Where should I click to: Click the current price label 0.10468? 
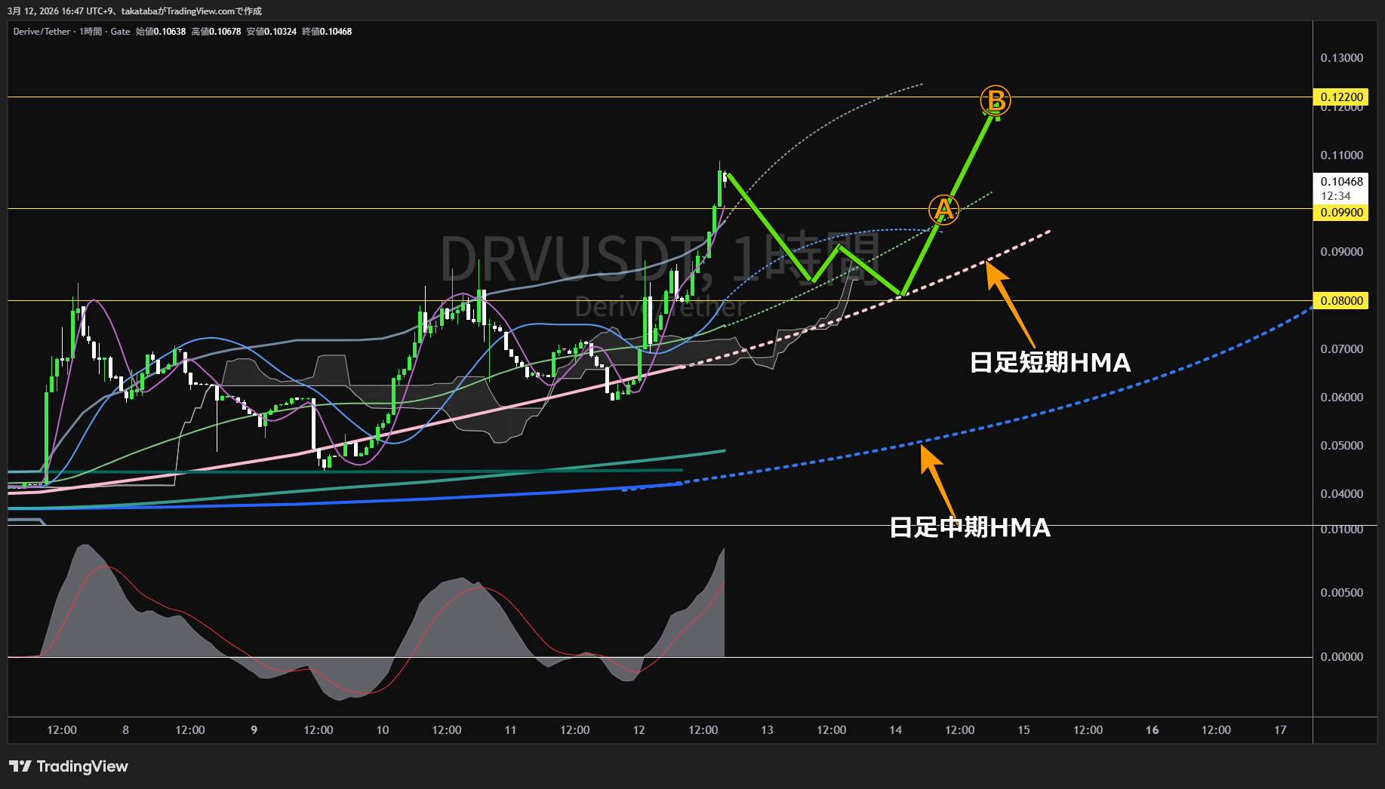point(1341,182)
